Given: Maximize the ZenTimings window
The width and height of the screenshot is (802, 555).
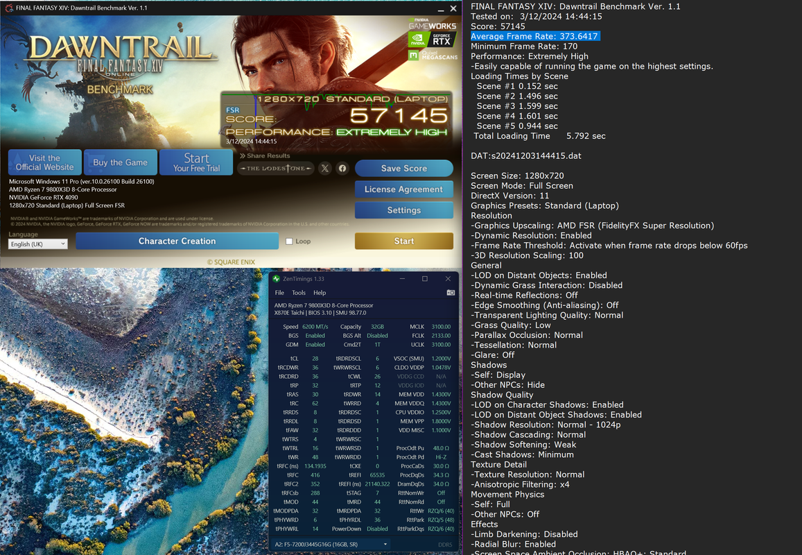Looking at the screenshot, I should coord(424,279).
